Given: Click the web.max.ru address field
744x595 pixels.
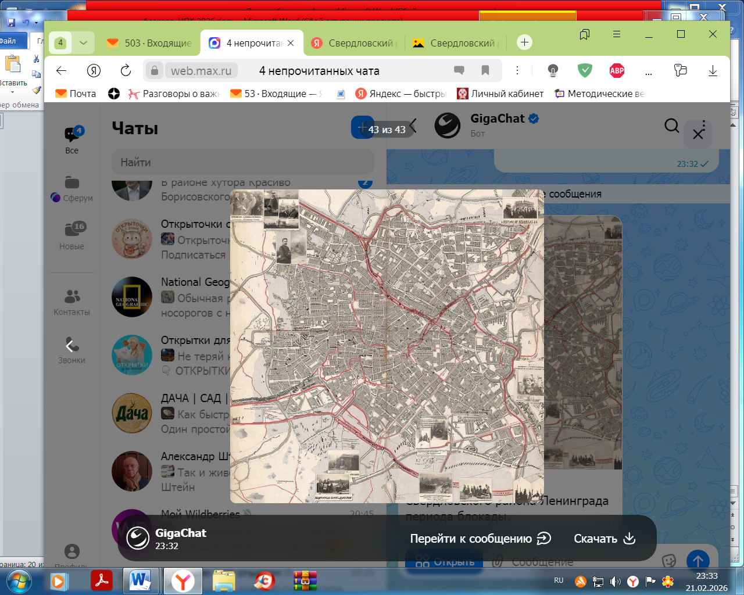Looking at the screenshot, I should (x=201, y=71).
